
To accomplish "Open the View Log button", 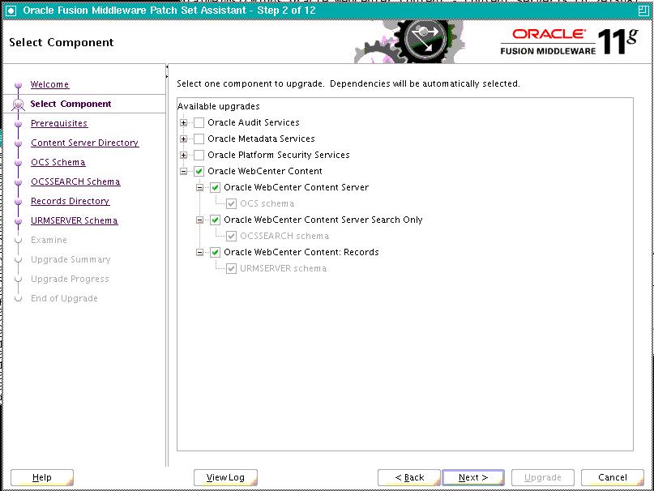I will (x=225, y=477).
